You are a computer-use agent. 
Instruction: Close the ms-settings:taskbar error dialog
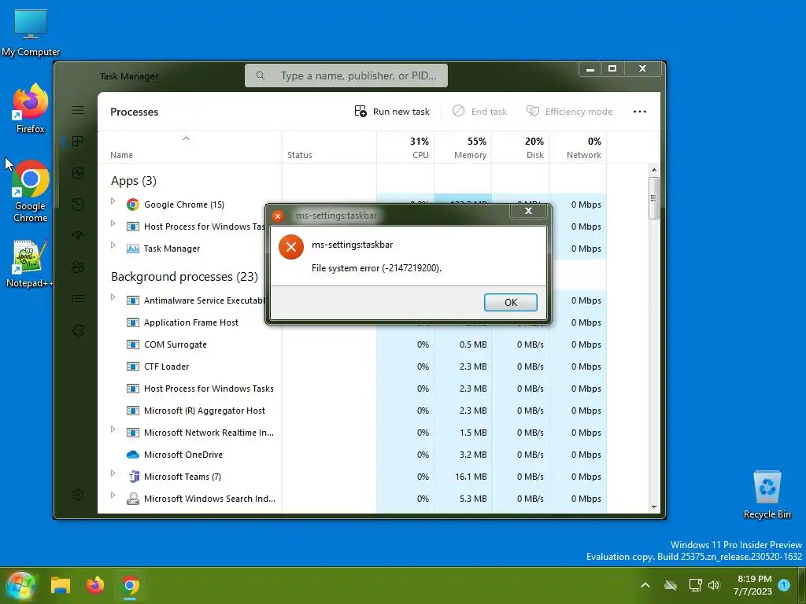[528, 211]
